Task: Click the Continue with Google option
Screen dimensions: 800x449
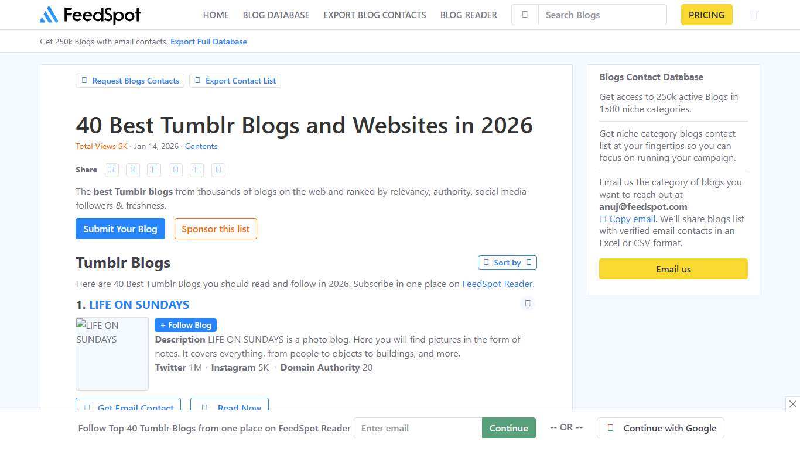Action: pyautogui.click(x=661, y=428)
